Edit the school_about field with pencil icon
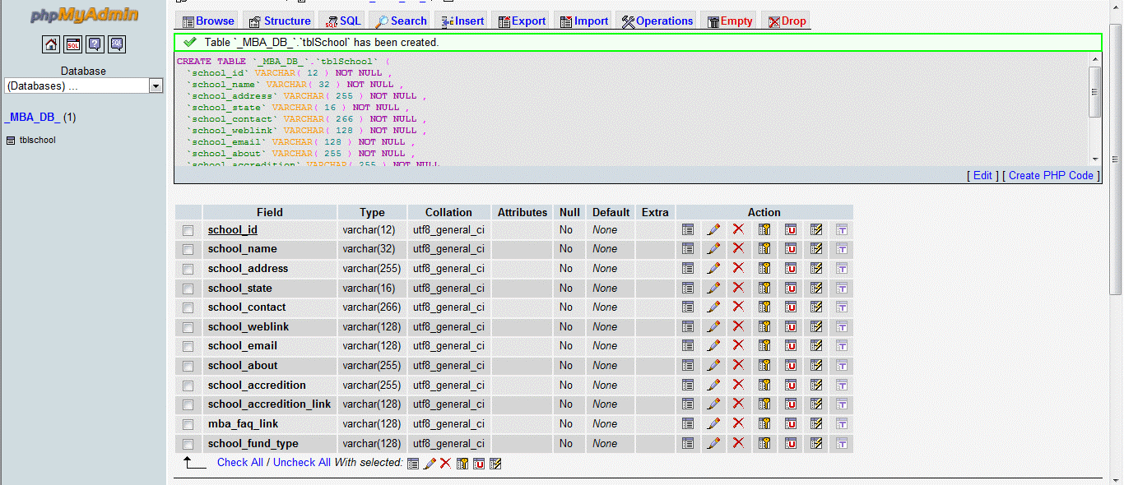Screen dimensions: 1124x485 (713, 366)
